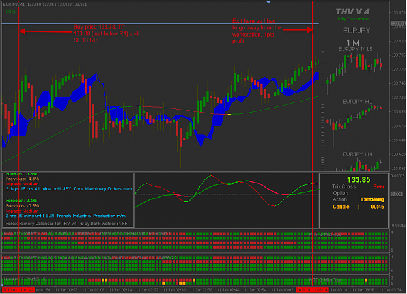
Task: Click the '11 Jan 03:26' time label
Action: [363, 290]
